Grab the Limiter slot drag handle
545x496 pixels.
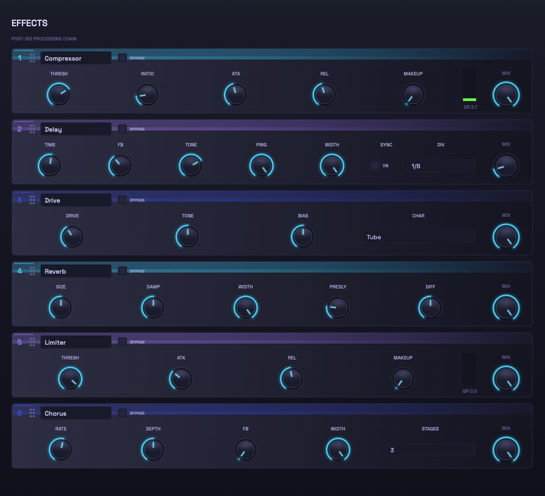(32, 342)
